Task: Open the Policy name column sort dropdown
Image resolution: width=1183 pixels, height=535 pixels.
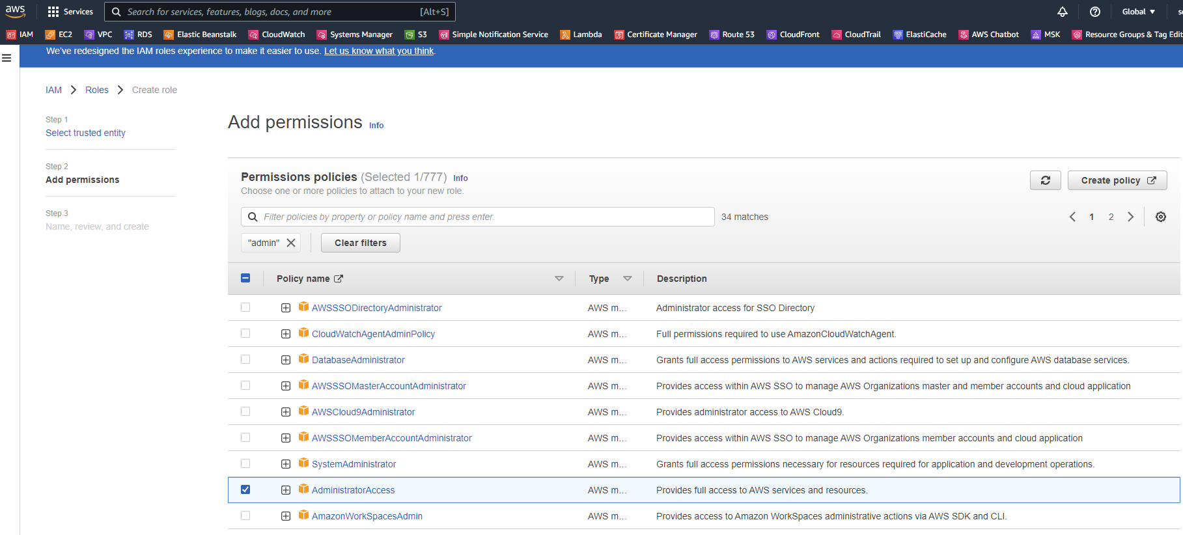Action: coord(559,279)
